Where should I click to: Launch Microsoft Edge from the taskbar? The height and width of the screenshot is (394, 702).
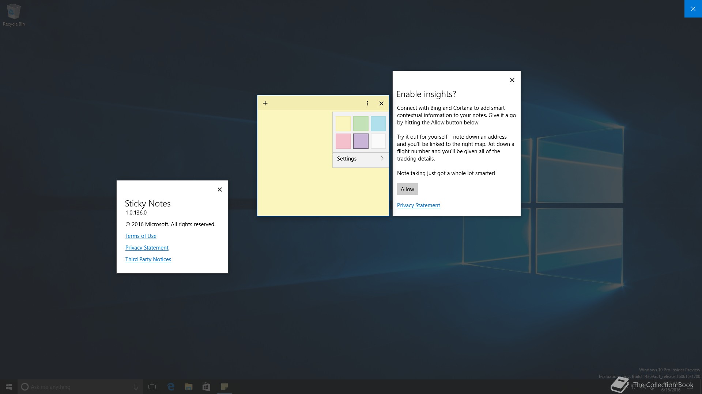pyautogui.click(x=171, y=387)
